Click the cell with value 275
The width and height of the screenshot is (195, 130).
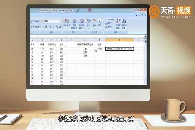52,56
